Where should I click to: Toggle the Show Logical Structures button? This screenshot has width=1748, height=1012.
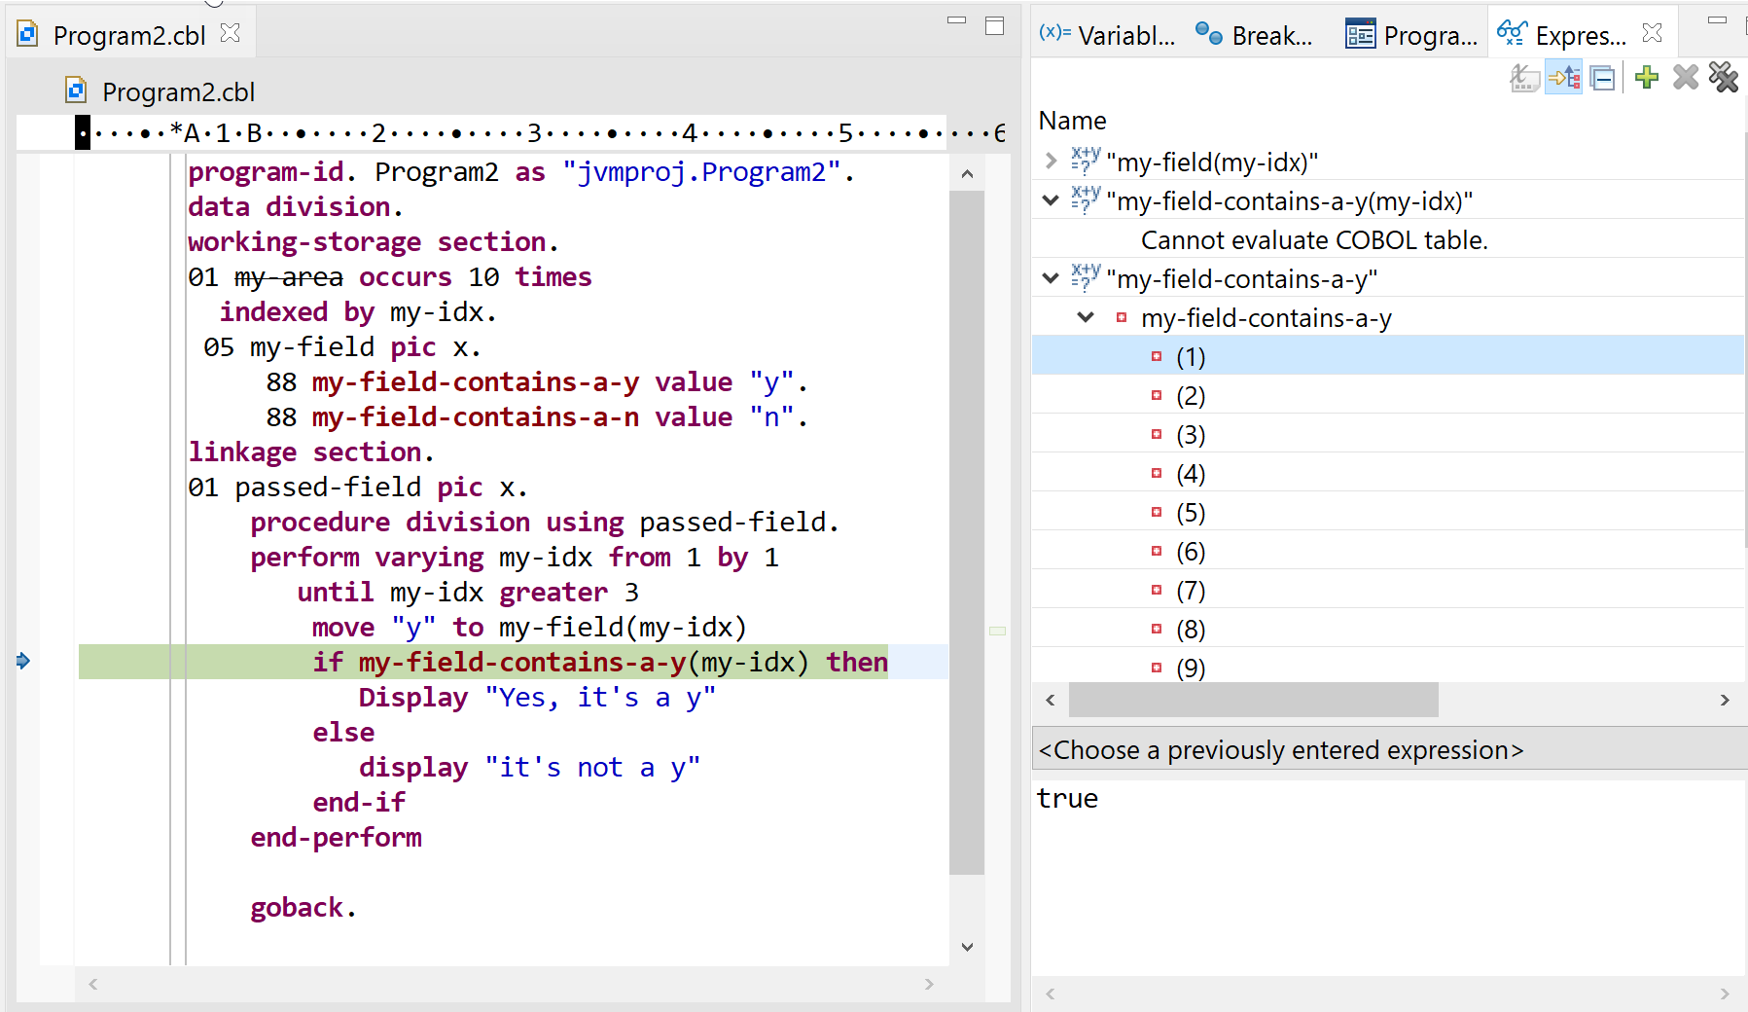tap(1564, 78)
